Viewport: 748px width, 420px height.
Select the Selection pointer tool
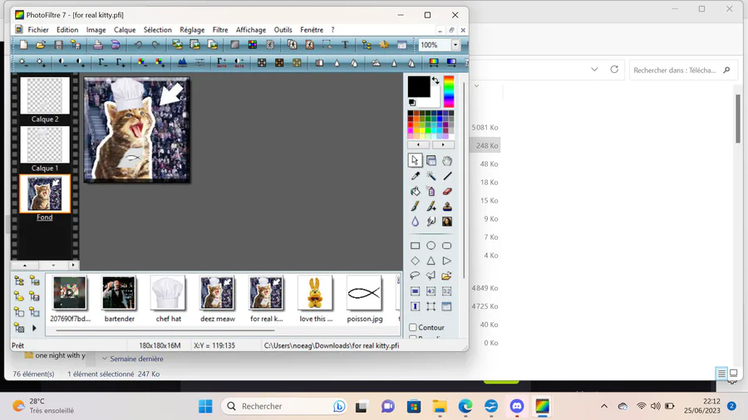coord(415,160)
